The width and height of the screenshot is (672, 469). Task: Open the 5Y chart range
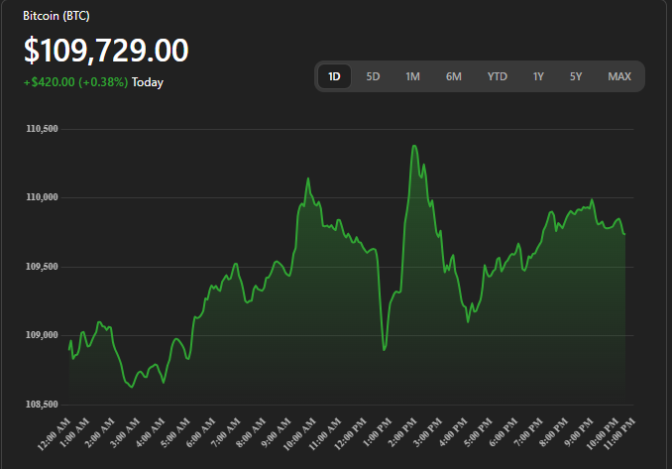[x=576, y=76]
